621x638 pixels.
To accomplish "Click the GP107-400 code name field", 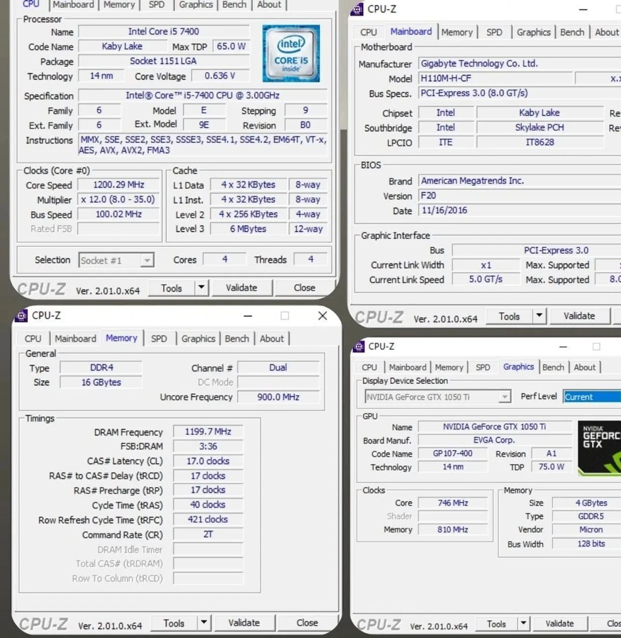I will (452, 454).
